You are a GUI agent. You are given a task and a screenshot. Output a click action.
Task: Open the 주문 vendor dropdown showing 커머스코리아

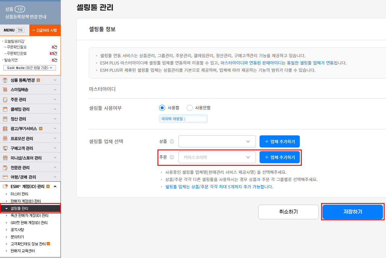coord(217,157)
